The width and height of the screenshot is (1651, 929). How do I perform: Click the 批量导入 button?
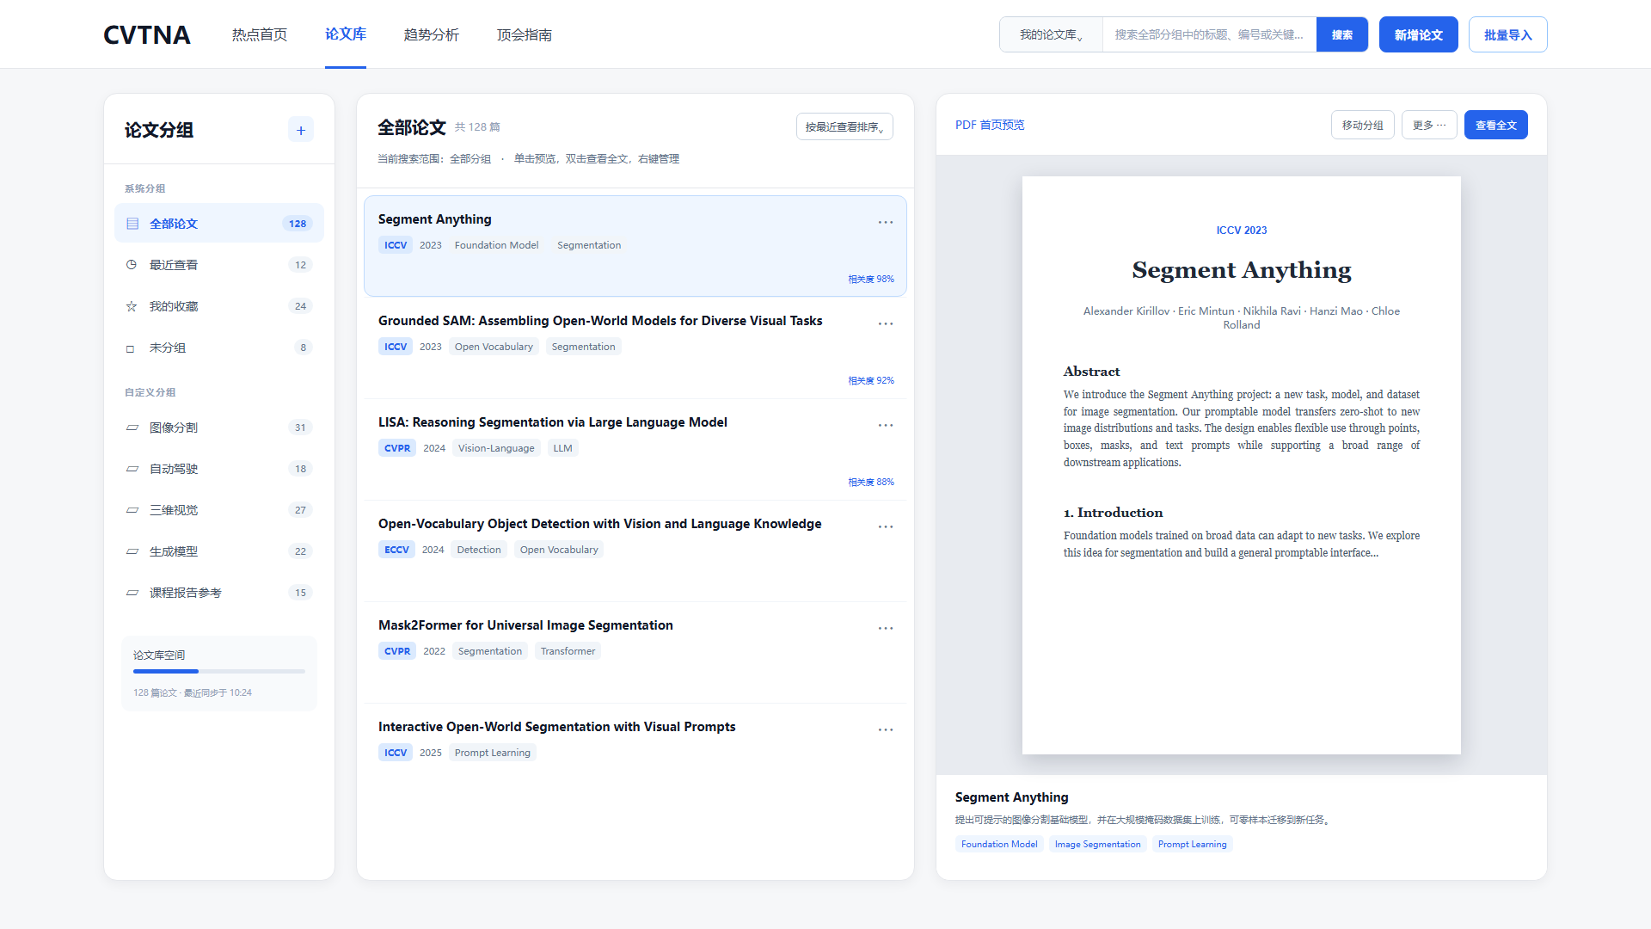[1508, 34]
